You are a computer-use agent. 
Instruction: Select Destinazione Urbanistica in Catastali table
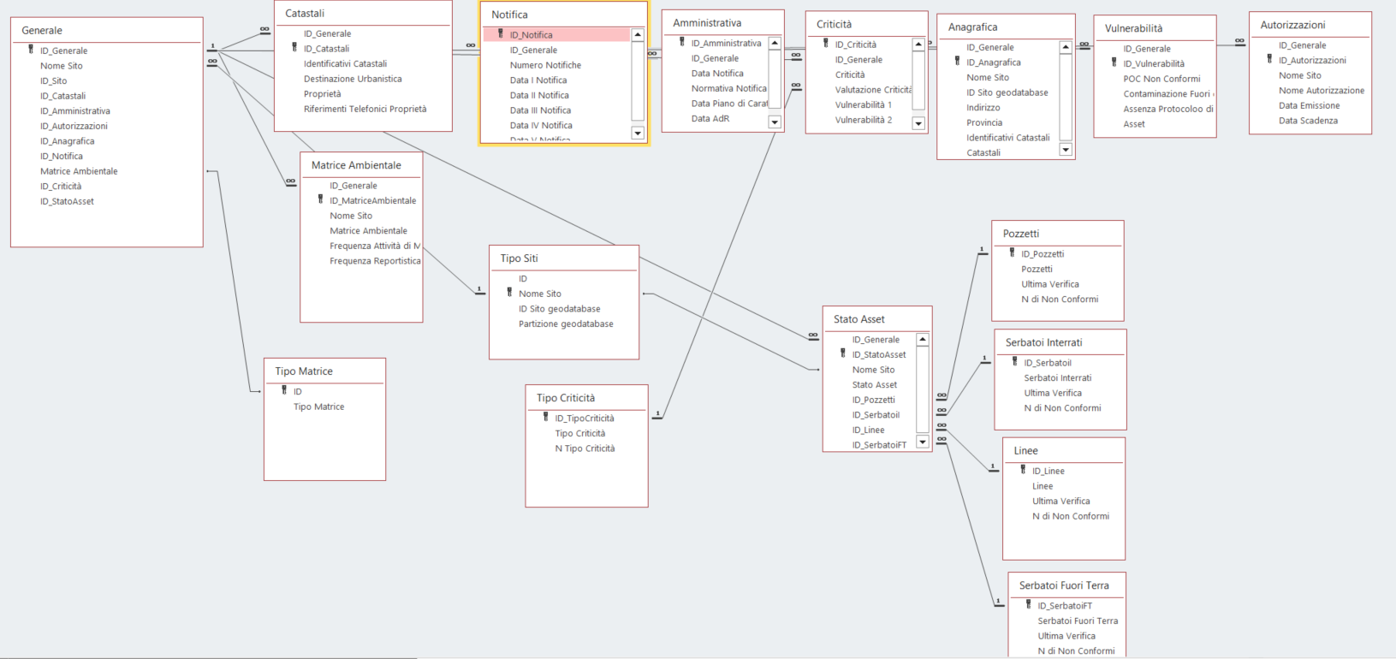pyautogui.click(x=353, y=79)
